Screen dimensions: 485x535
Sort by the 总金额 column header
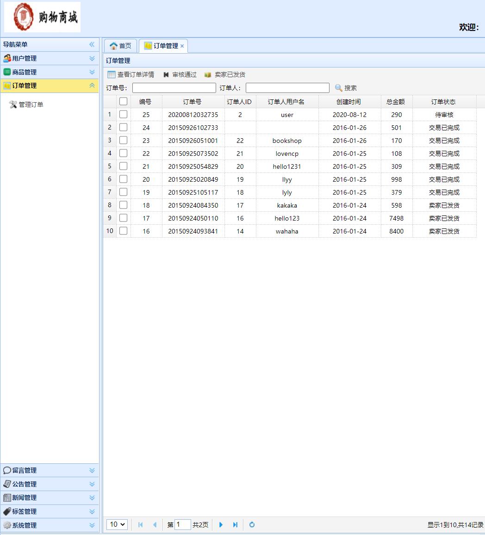click(x=396, y=102)
